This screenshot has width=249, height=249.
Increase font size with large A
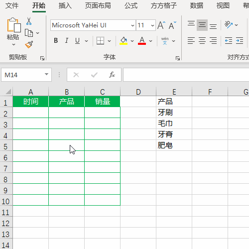click(161, 25)
